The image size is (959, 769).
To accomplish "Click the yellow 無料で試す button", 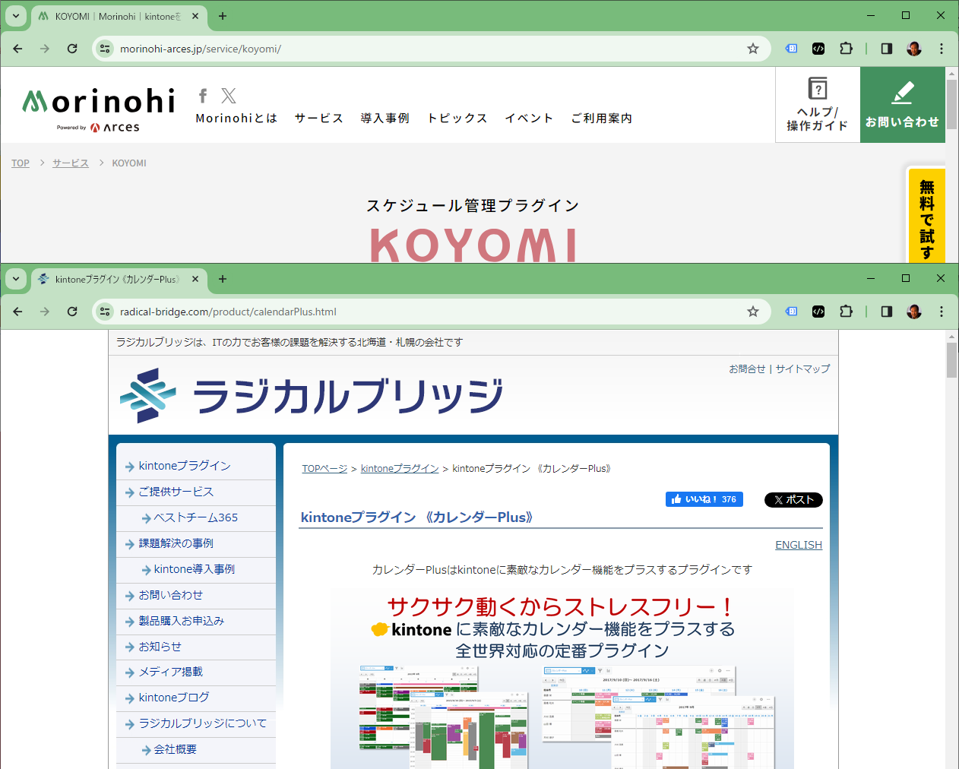I will (x=926, y=216).
